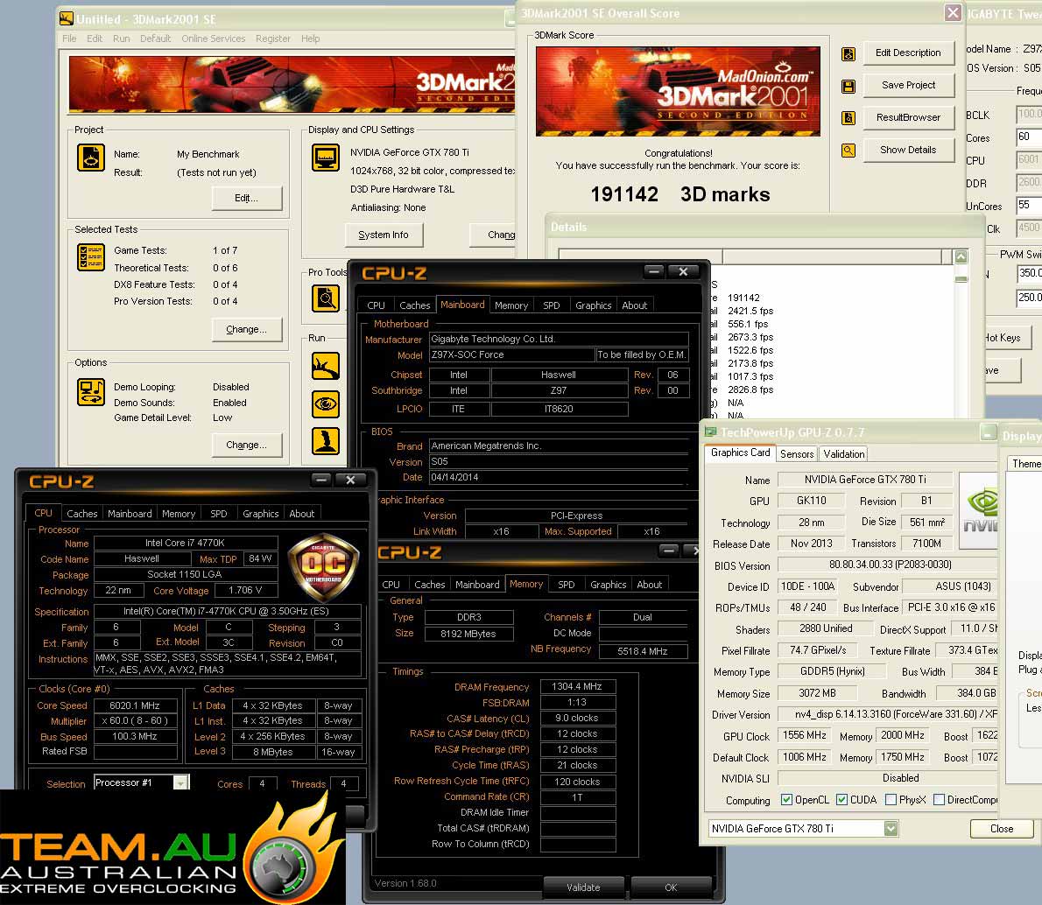Screen dimensions: 1042x905
Task: Click the floppy icon beside Save Project
Action: [x=848, y=87]
